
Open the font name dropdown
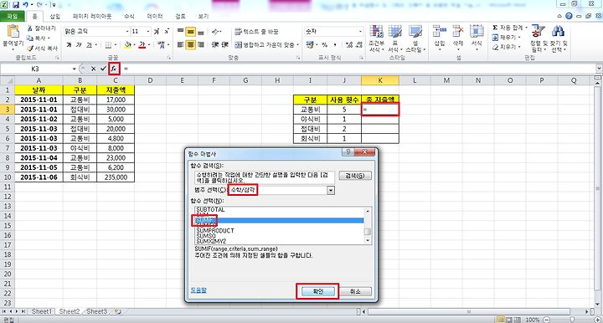127,32
